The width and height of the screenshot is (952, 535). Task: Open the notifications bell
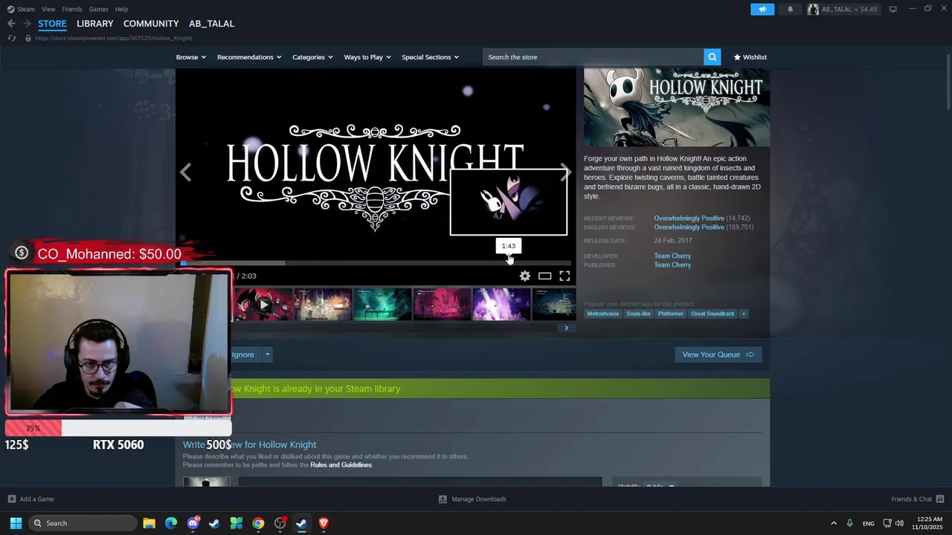click(x=790, y=9)
